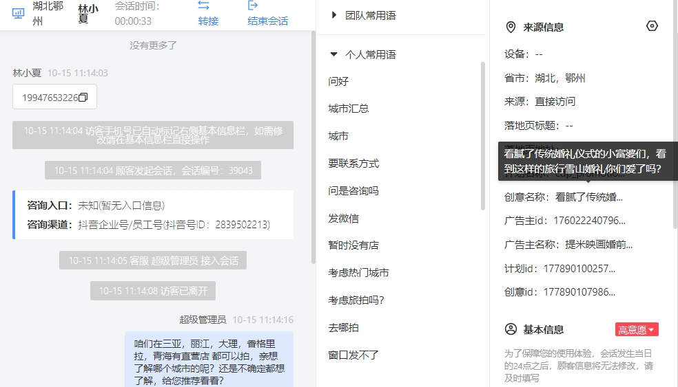Click the location pin icon beside 来源信息
Image resolution: width=678 pixels, height=387 pixels.
click(511, 27)
